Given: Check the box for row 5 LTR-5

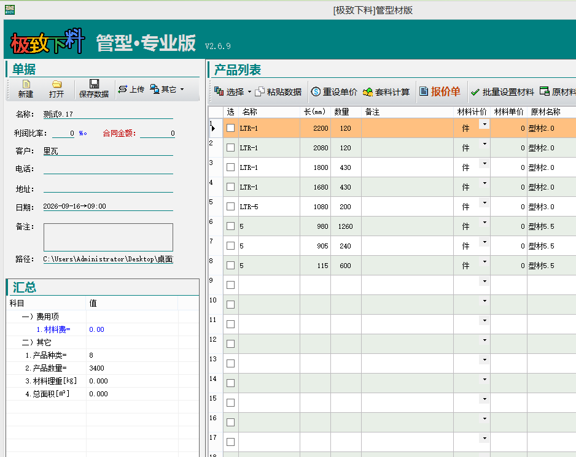Looking at the screenshot, I should [x=231, y=207].
